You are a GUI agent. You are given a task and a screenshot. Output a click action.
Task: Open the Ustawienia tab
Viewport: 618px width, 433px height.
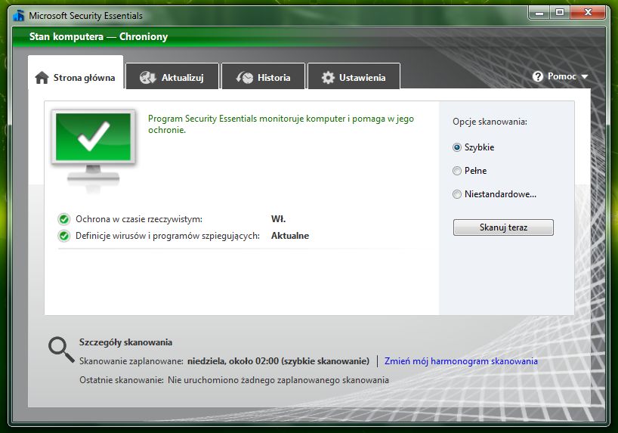click(x=354, y=76)
